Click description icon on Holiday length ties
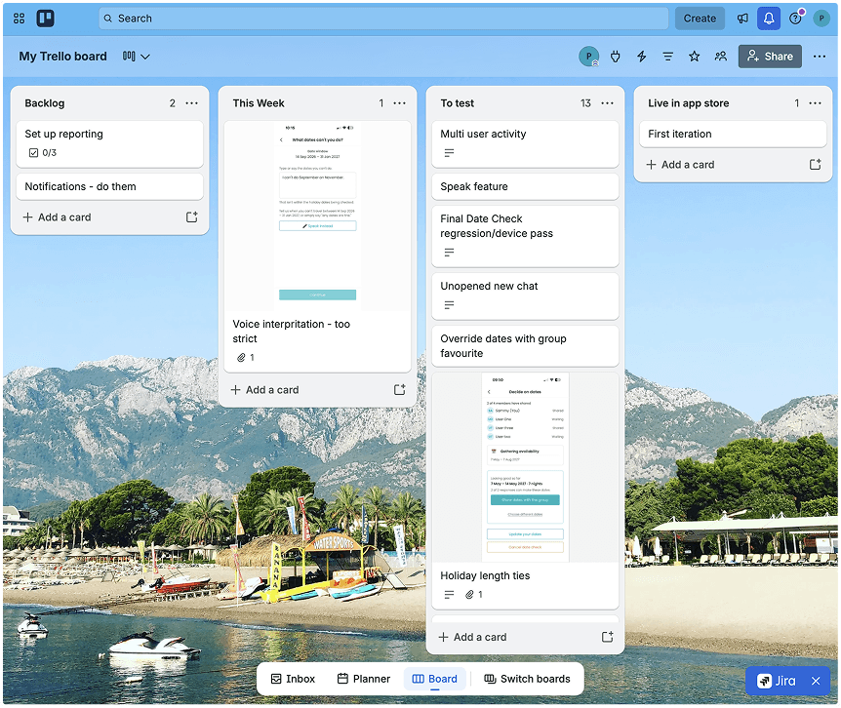 tap(449, 594)
